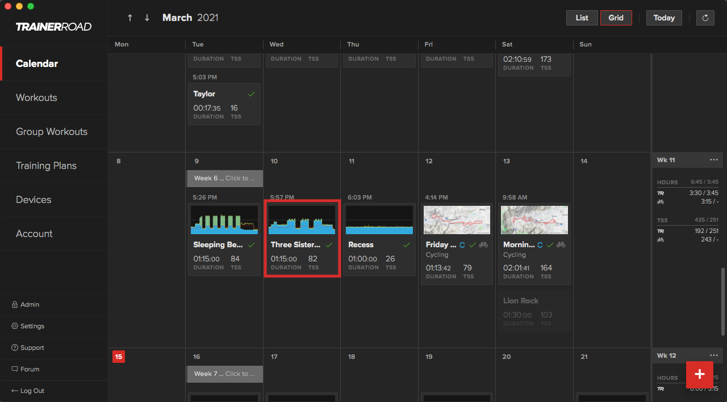This screenshot has height=402, width=727.
Task: Click the sync icon on the Mornin... ride
Action: (x=540, y=245)
